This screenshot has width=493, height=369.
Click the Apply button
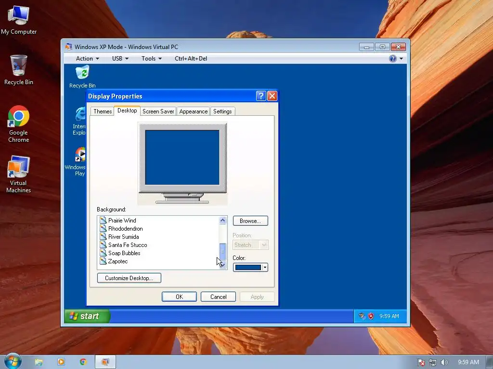pos(257,297)
